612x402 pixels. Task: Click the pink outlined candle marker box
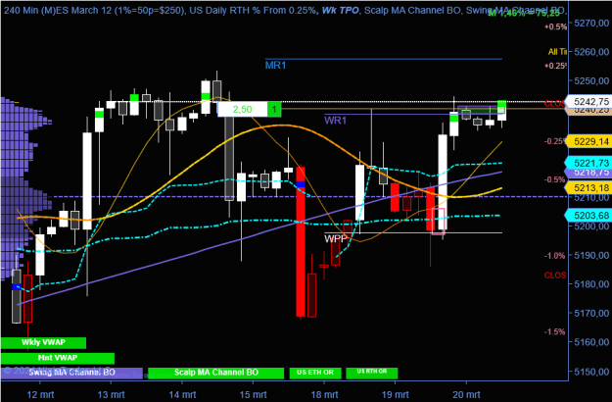[x=438, y=222]
